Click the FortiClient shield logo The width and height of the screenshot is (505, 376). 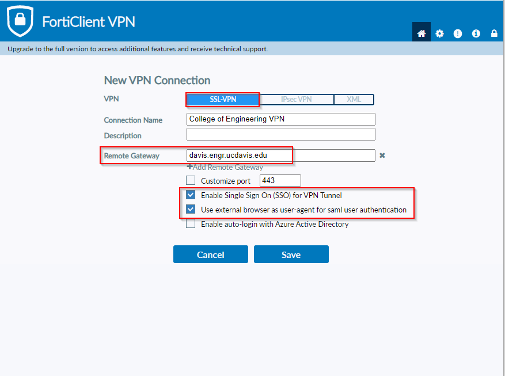click(x=20, y=21)
